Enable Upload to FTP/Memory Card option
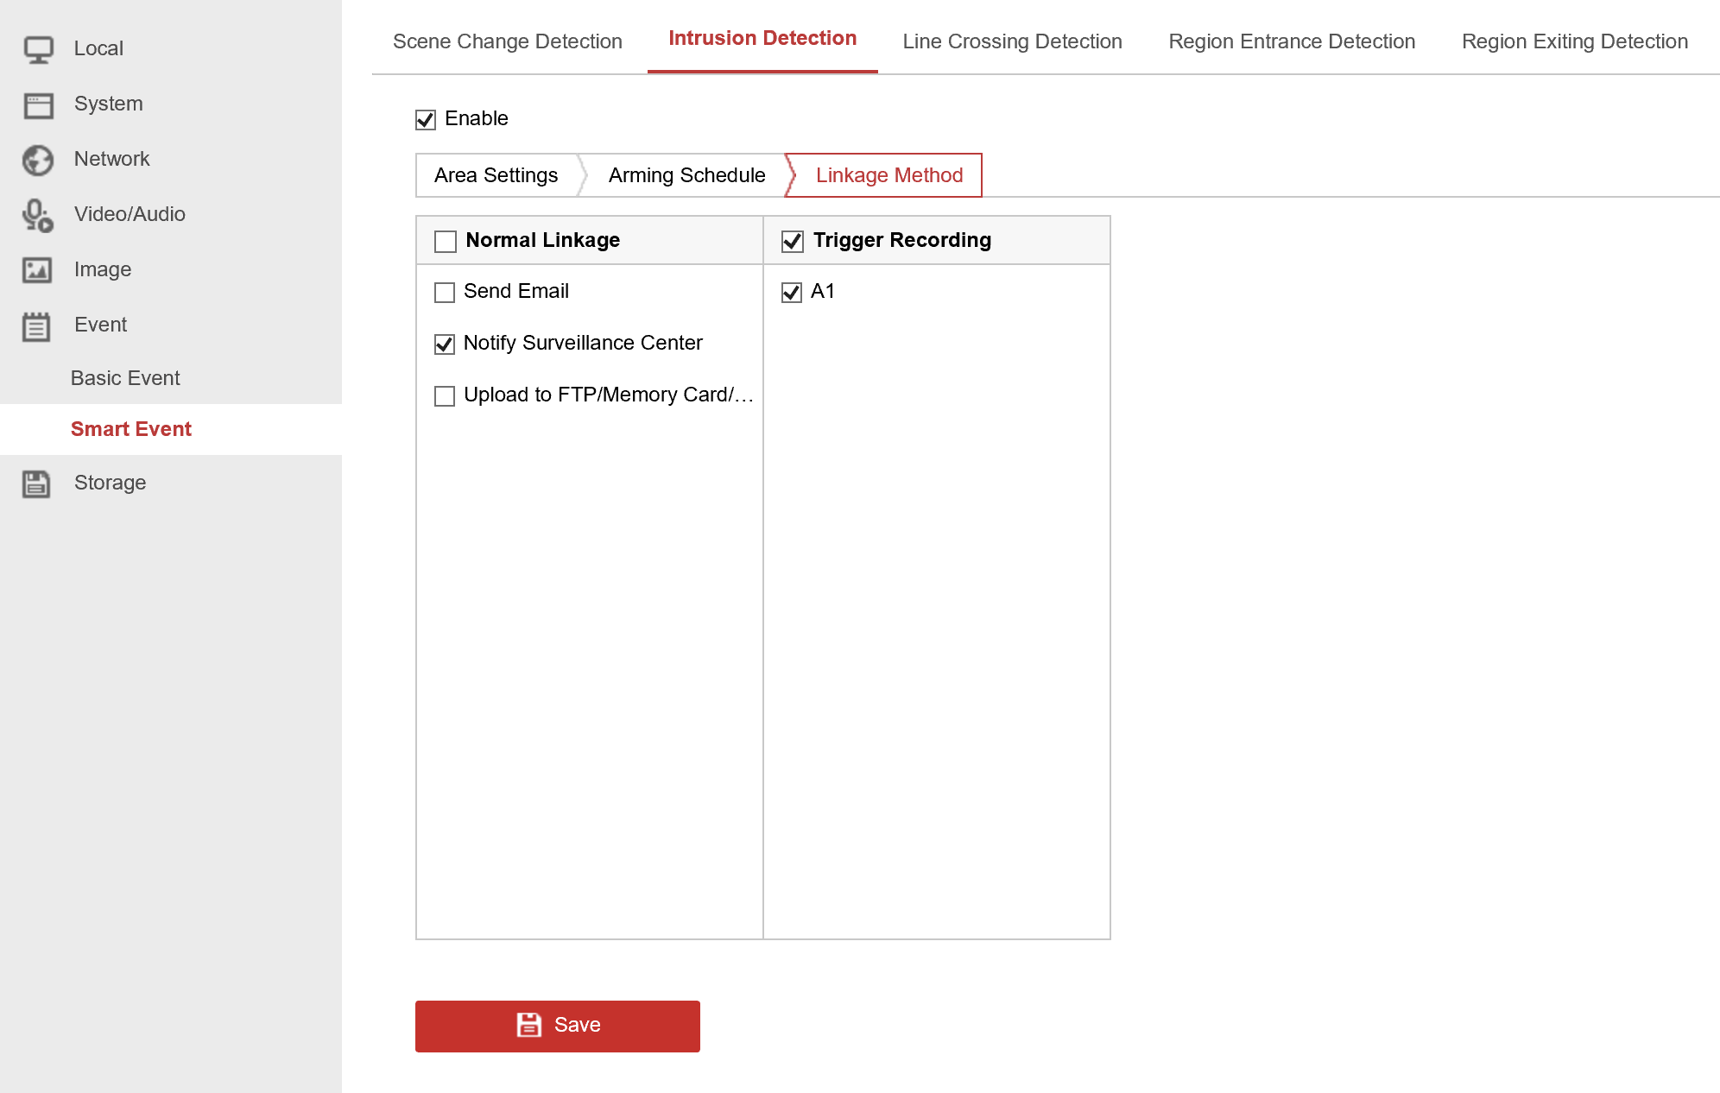The width and height of the screenshot is (1720, 1093). point(445,396)
